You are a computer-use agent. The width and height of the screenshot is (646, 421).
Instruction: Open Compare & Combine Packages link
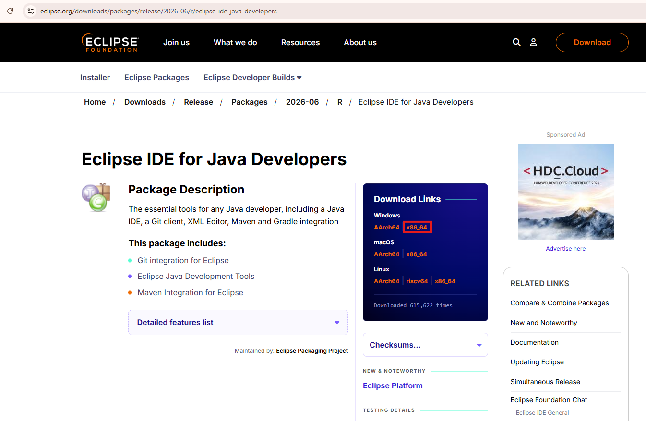[x=560, y=303]
